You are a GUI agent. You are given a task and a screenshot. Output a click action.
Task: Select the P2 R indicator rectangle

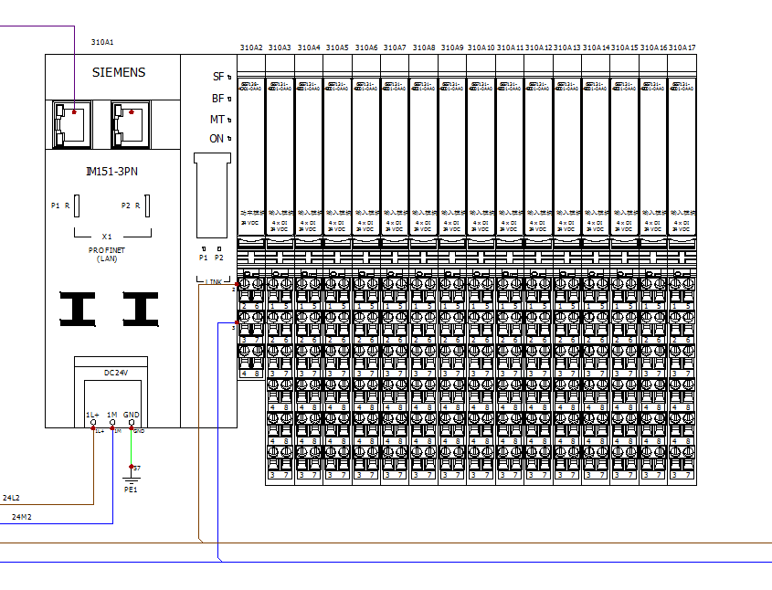point(147,205)
